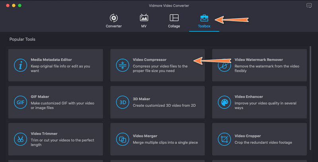
Task: Launch GIF Maker via its icon
Action: [x=20, y=102]
